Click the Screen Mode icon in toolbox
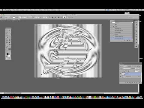Screen dimensions: 144x108 click(10, 58)
